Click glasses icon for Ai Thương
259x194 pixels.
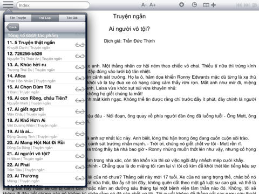80,178
